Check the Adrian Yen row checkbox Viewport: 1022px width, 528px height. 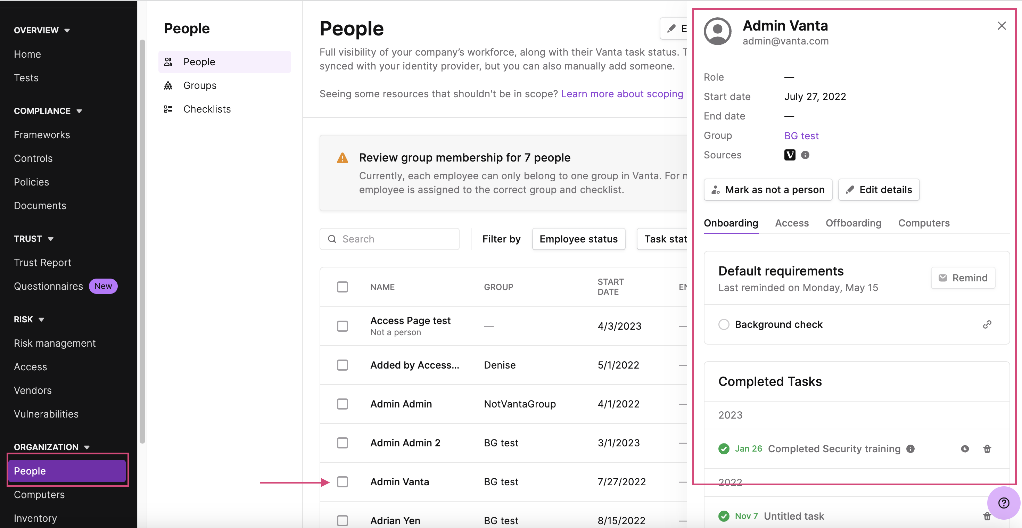(x=343, y=520)
